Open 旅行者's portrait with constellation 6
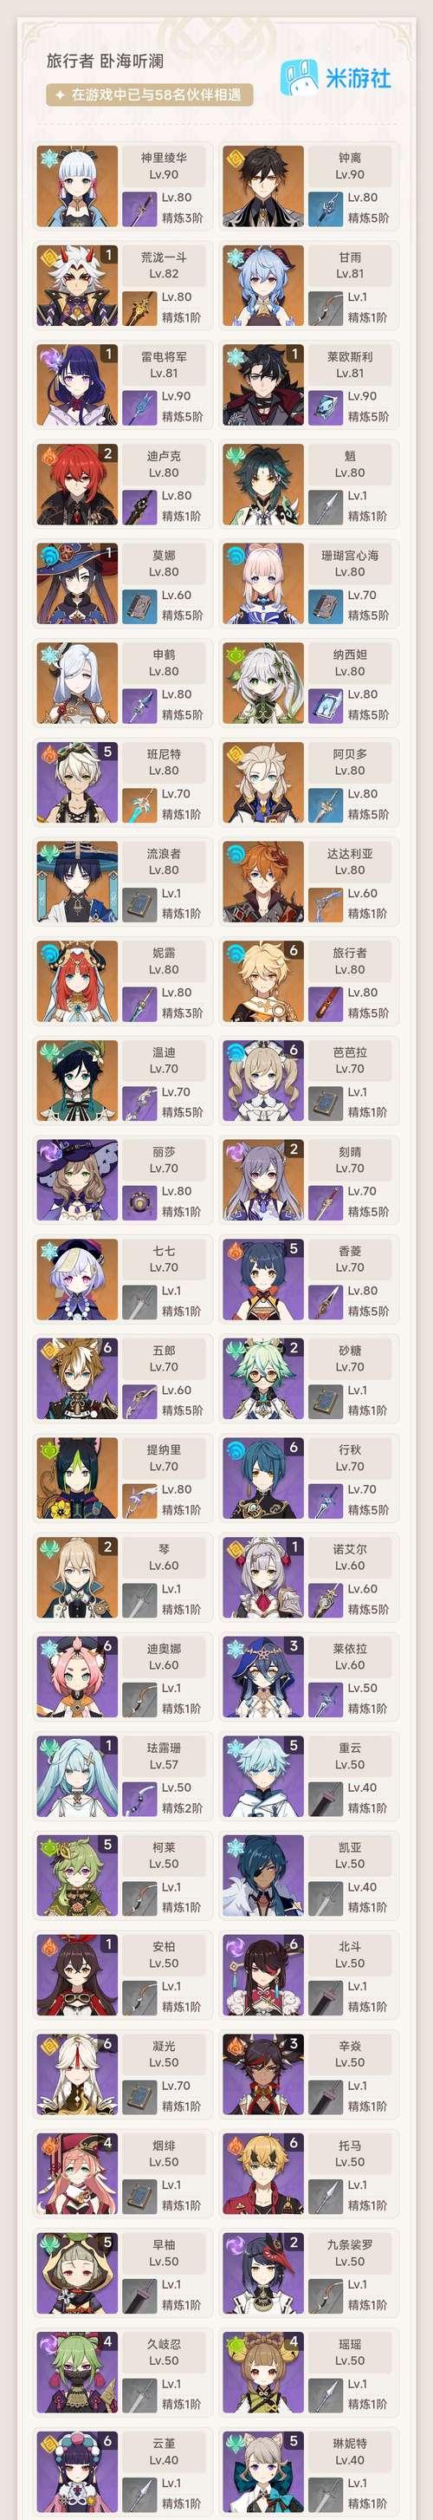Image resolution: width=433 pixels, height=2520 pixels. click(262, 982)
